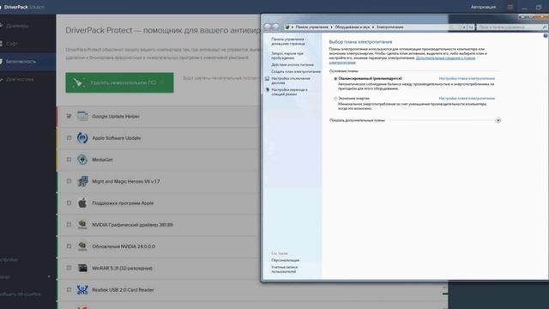Click the Forward arrow in Control Panel window

(x=276, y=27)
